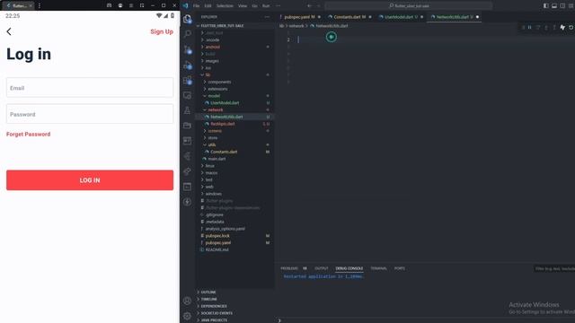Image resolution: width=575 pixels, height=323 pixels.
Task: Open the Explorer view in activity bar
Action: coord(187,19)
